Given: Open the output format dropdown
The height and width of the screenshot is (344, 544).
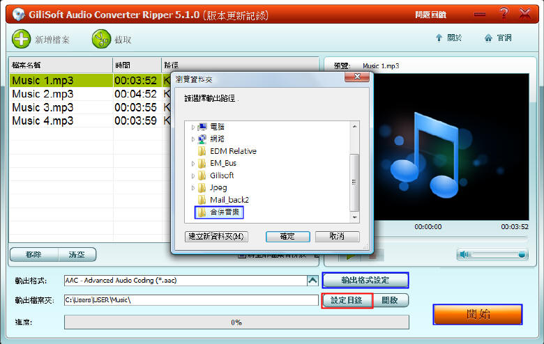Looking at the screenshot, I should tap(312, 281).
